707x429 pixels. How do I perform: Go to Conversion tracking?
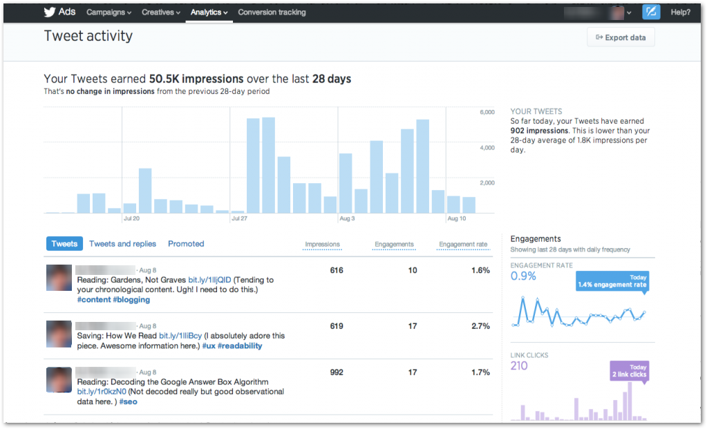tap(272, 12)
